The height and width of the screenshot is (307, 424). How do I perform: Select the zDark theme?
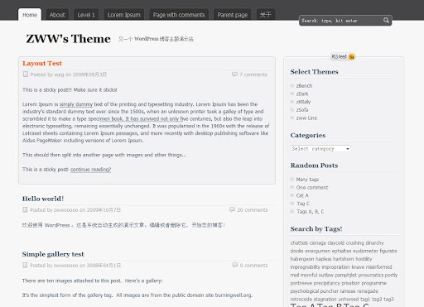[302, 94]
